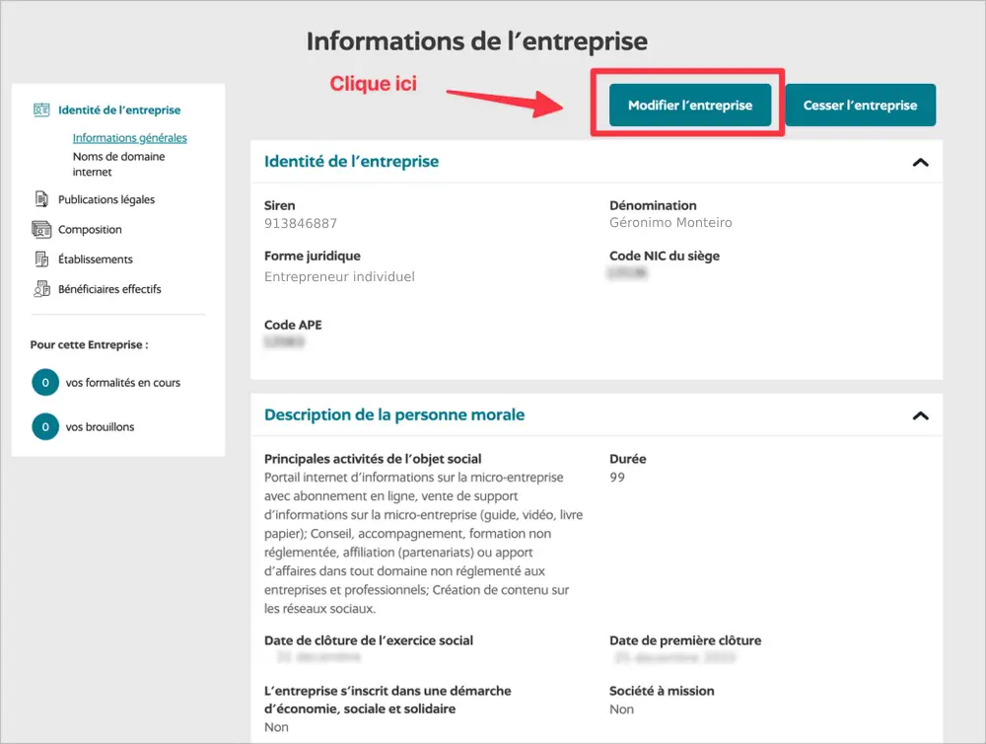Click the formalités en cours counter badge
Viewport: 986px width, 744px height.
(x=45, y=382)
